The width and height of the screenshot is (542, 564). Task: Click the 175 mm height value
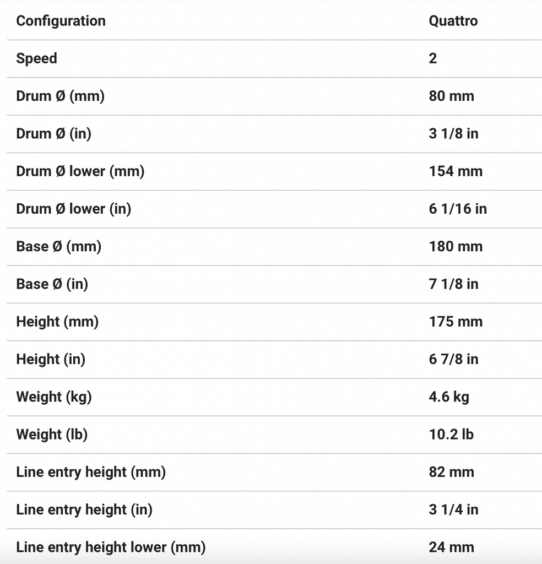point(456,322)
